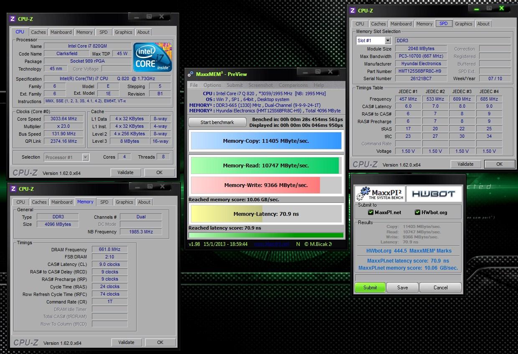This screenshot has width=518, height=354.
Task: Click Validate in the Memory CPU-Z window
Action: click(x=126, y=342)
